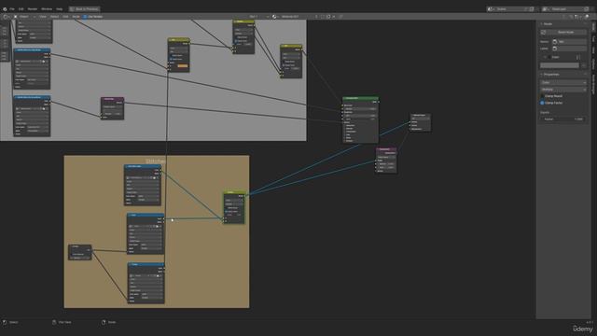Open the Window menu
This screenshot has width=597, height=336.
click(47, 8)
